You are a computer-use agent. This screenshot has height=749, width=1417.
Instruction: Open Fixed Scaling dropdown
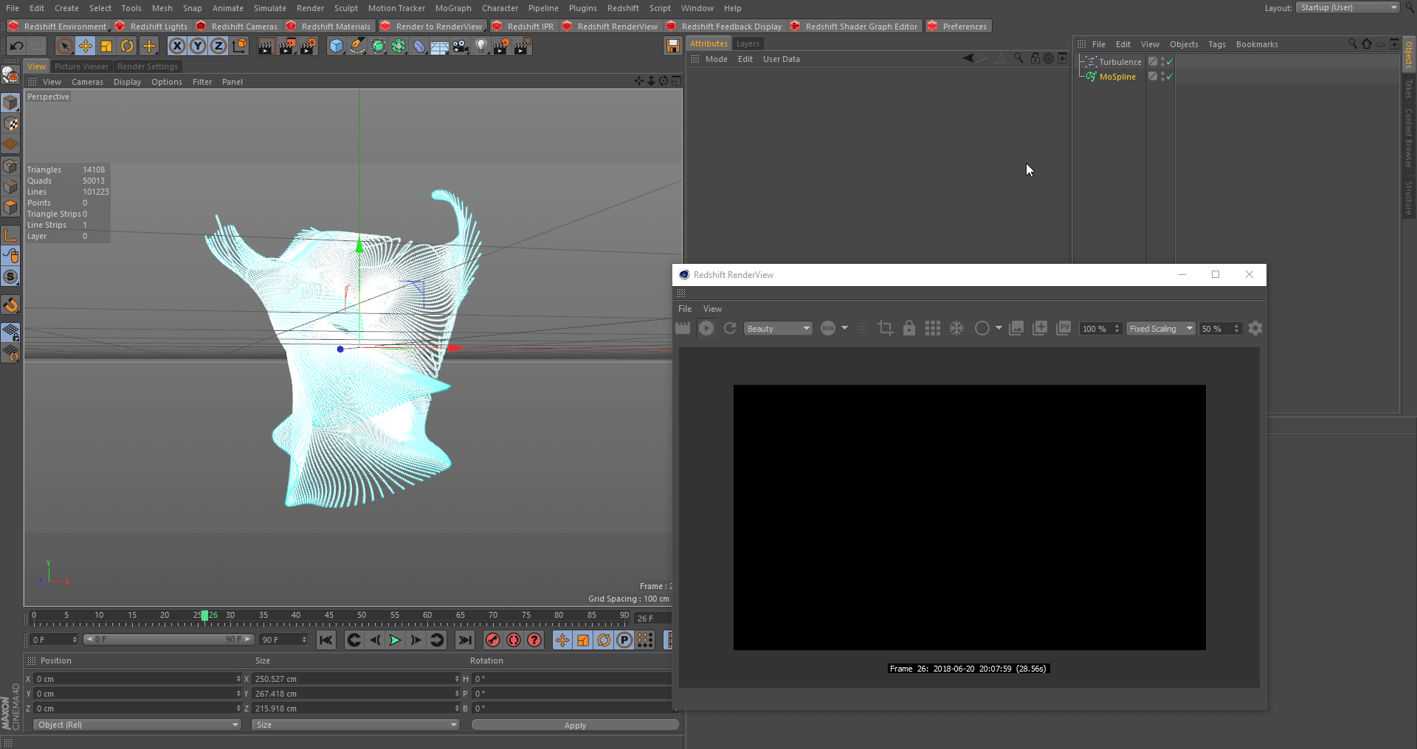click(x=1160, y=329)
